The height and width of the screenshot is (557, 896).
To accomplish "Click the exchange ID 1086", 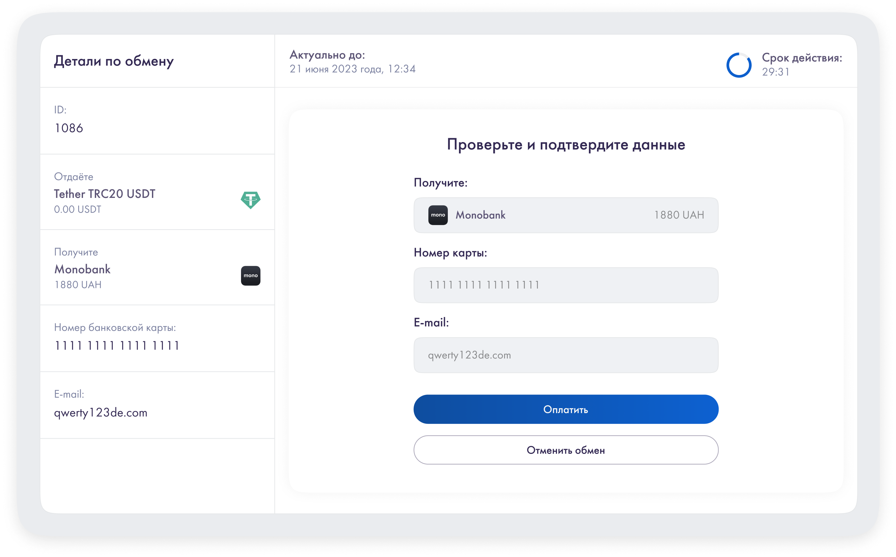I will (x=69, y=128).
